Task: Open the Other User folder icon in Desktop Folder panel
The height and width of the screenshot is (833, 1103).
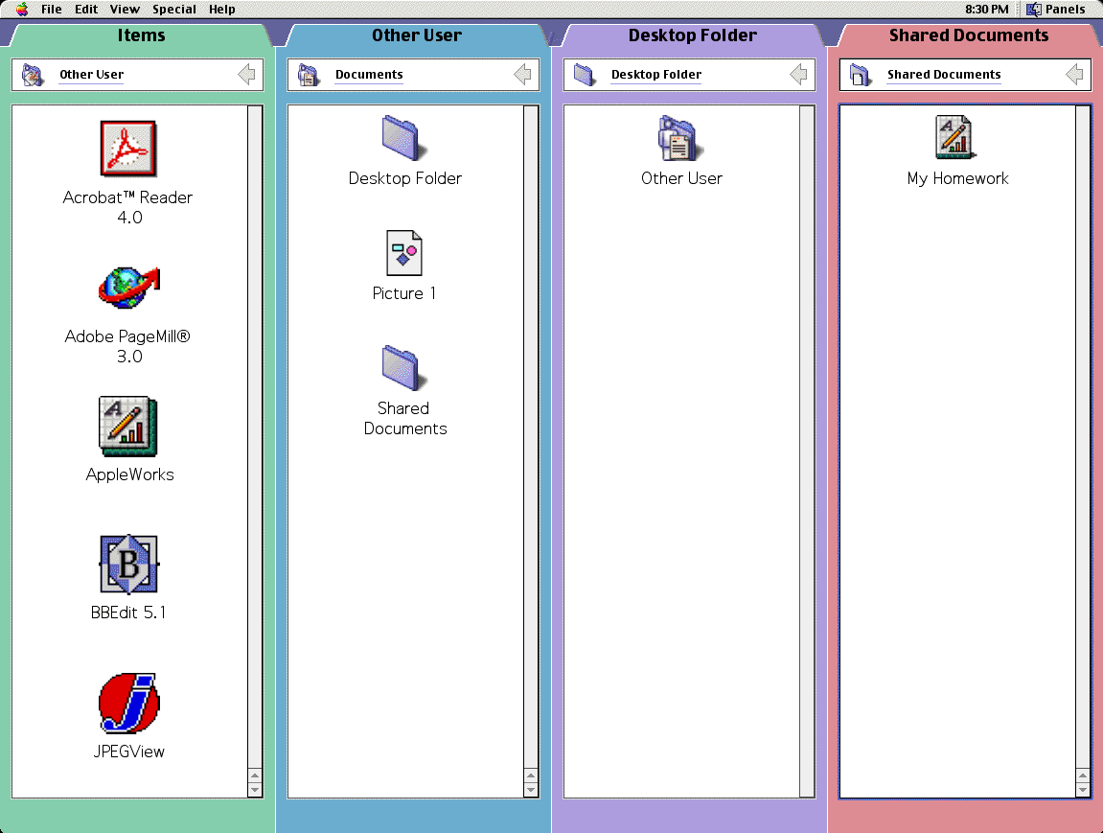Action: [x=680, y=138]
